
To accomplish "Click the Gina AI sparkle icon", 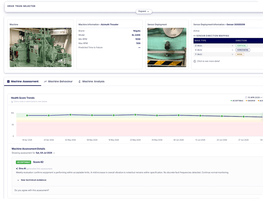I will (17, 169).
